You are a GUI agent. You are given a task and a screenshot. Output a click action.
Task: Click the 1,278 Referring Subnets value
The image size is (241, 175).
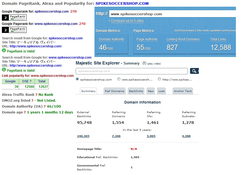pyautogui.click(x=188, y=123)
